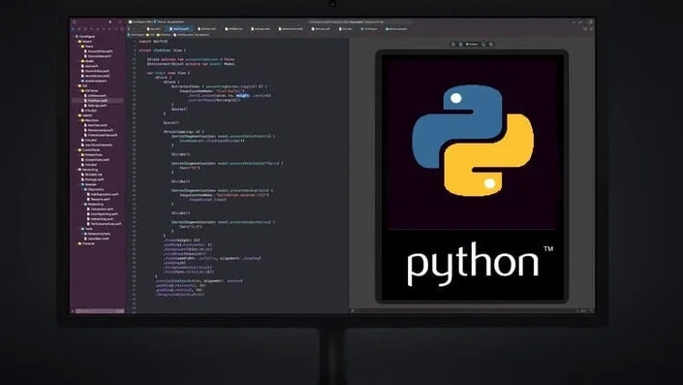The width and height of the screenshot is (683, 385).
Task: Click the No Selection segment in the jump bar
Action: tap(202, 35)
